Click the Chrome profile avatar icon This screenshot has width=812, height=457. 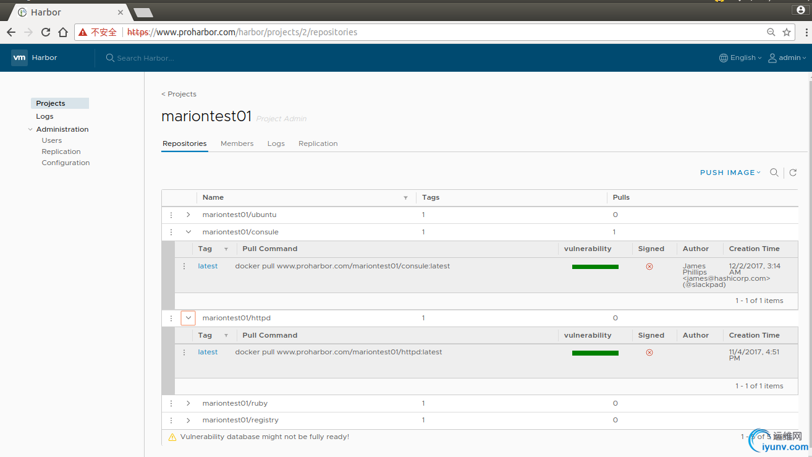pos(801,10)
